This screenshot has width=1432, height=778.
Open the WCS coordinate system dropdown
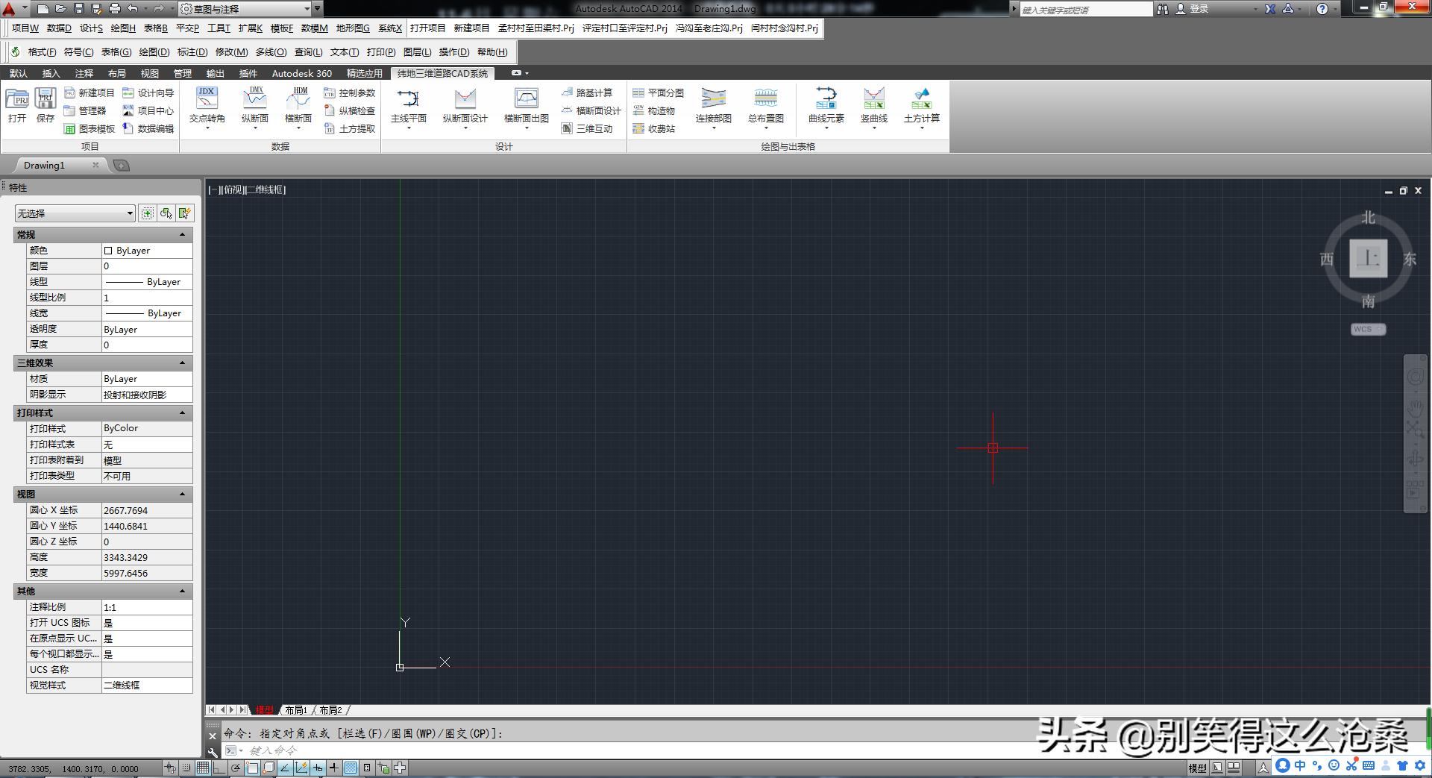1369,329
